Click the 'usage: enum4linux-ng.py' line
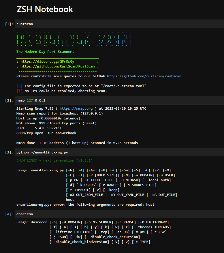This screenshot has width=224, height=253. (93, 170)
